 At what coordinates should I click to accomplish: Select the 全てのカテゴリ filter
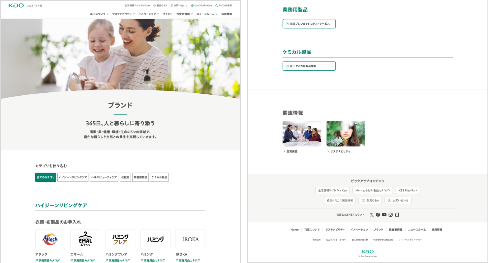(x=46, y=177)
